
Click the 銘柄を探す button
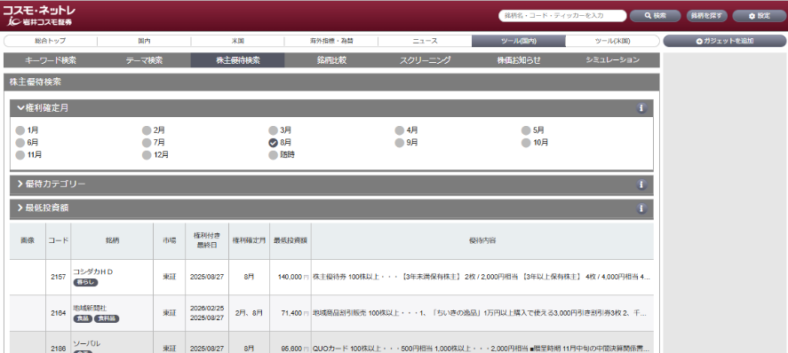706,16
